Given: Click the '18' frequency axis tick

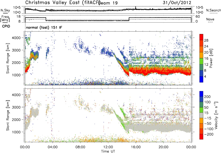Looking at the screenshot, I should (x=19, y=17).
